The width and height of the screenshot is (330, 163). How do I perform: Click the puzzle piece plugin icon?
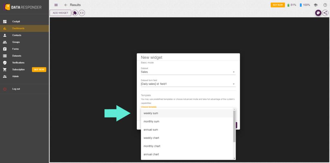[x=75, y=13]
